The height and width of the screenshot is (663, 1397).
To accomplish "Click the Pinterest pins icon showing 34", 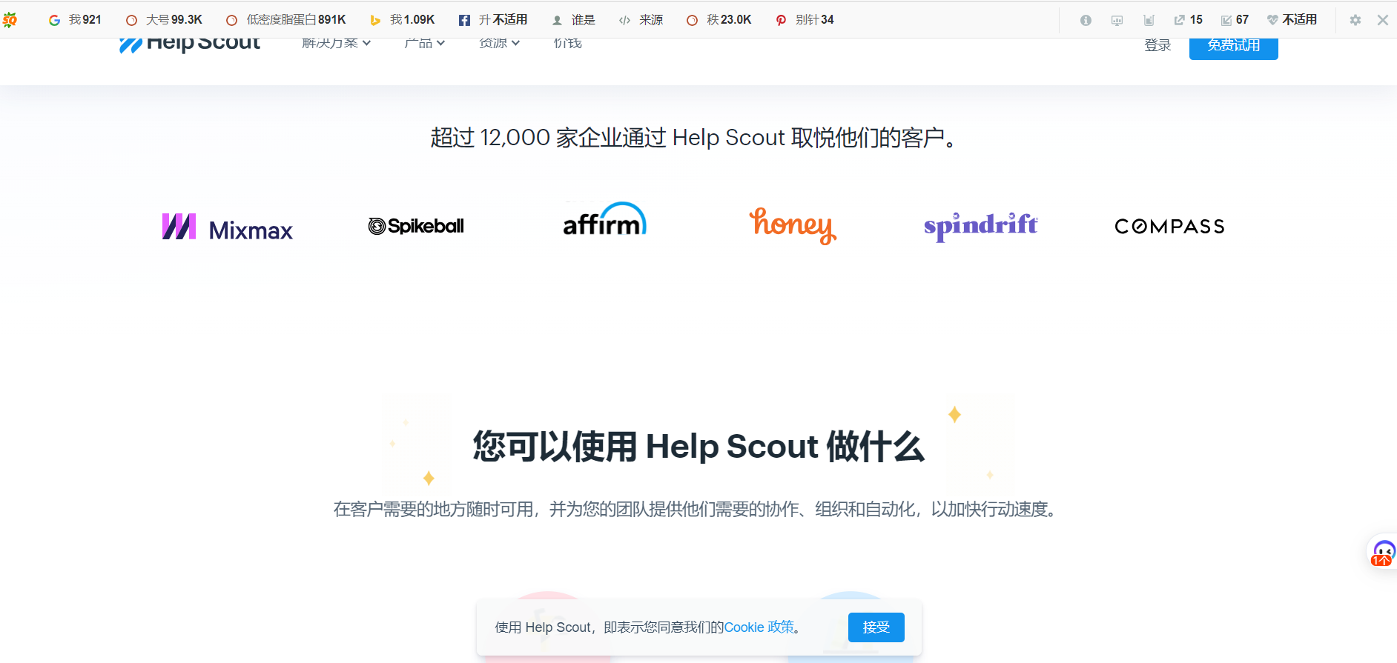I will pyautogui.click(x=781, y=20).
